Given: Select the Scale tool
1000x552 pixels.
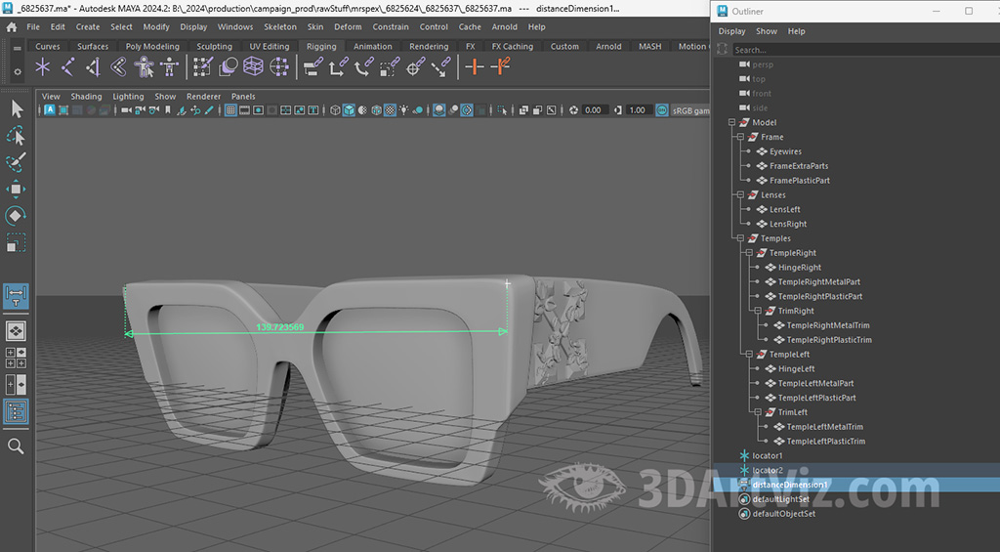Looking at the screenshot, I should pyautogui.click(x=16, y=242).
